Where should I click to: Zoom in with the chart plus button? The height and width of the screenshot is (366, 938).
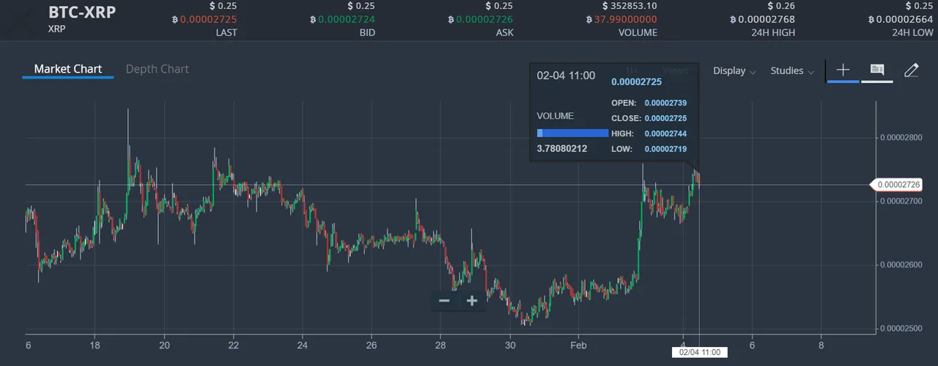click(472, 301)
